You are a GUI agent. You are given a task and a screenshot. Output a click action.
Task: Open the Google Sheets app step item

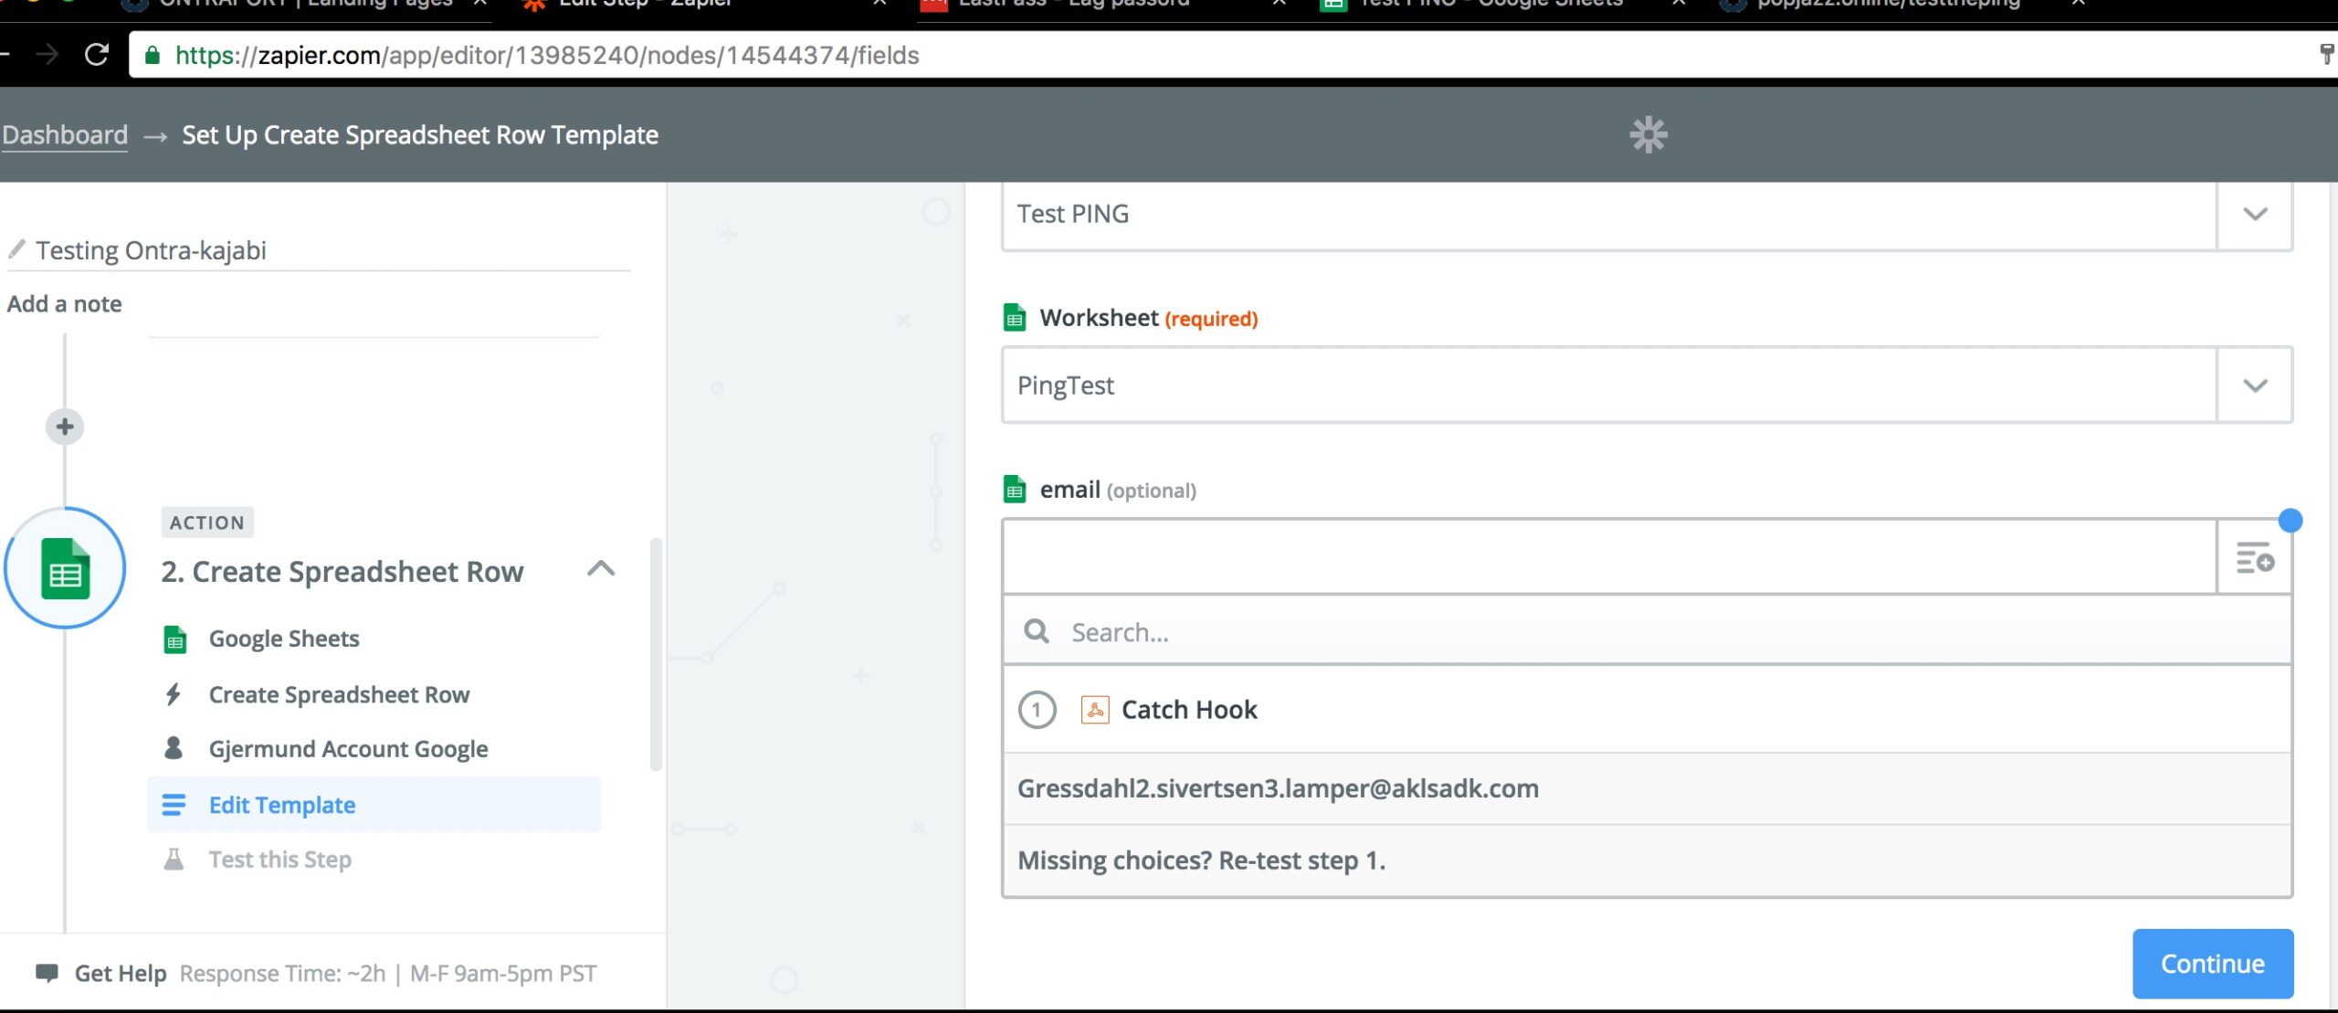point(284,638)
